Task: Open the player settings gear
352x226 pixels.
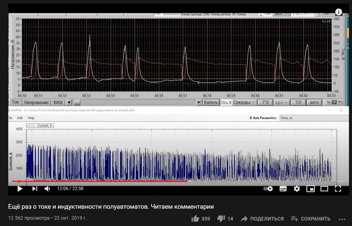Action: pos(297,189)
